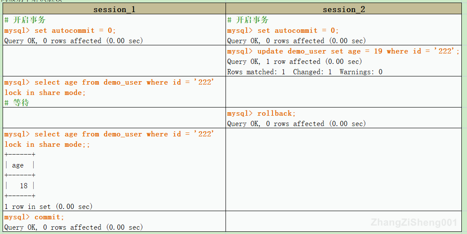Click 'set autocommit = 0;' in session_1 column
The width and height of the screenshot is (467, 234).
(75, 30)
